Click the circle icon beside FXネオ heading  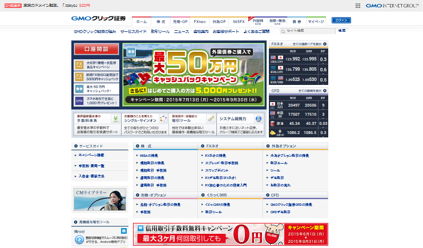coord(203,146)
